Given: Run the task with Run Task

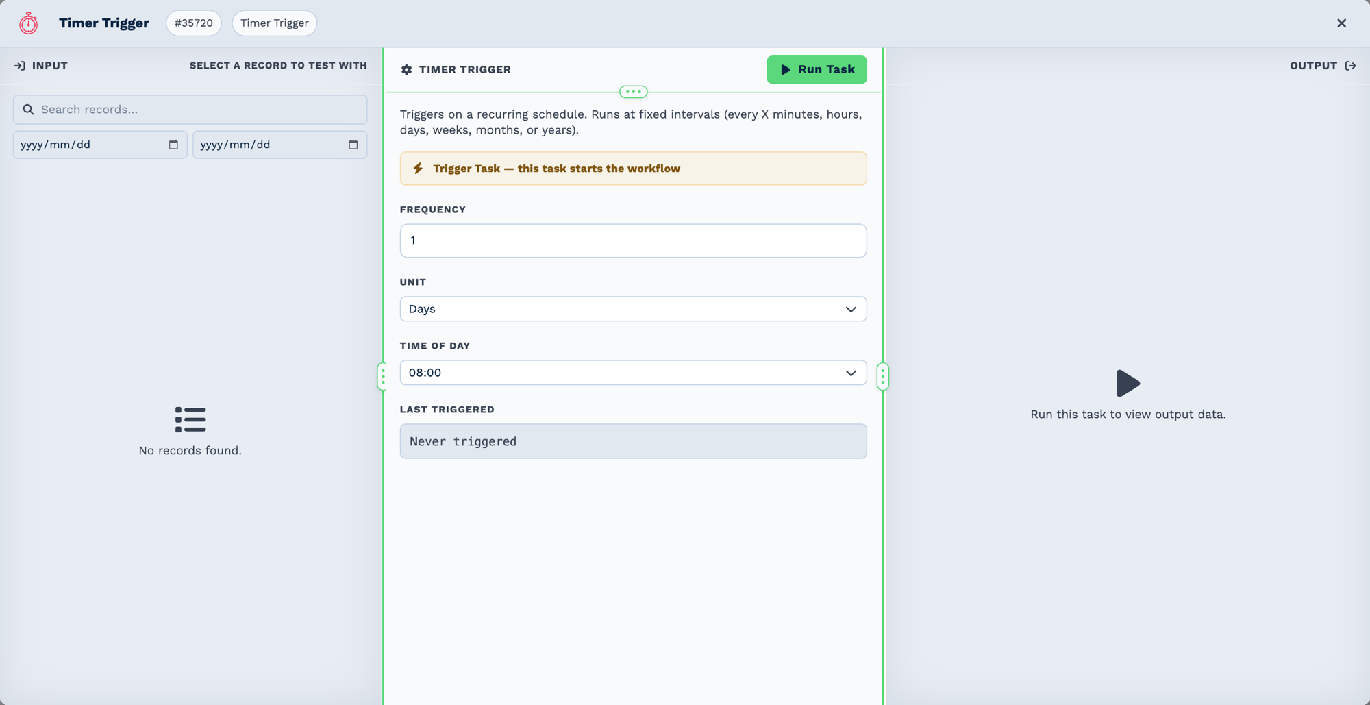Looking at the screenshot, I should (817, 70).
